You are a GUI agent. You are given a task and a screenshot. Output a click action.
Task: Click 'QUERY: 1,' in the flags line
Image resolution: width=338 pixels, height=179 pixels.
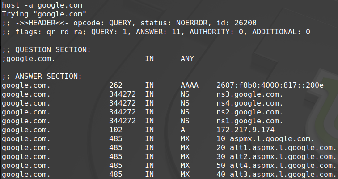coord(111,32)
